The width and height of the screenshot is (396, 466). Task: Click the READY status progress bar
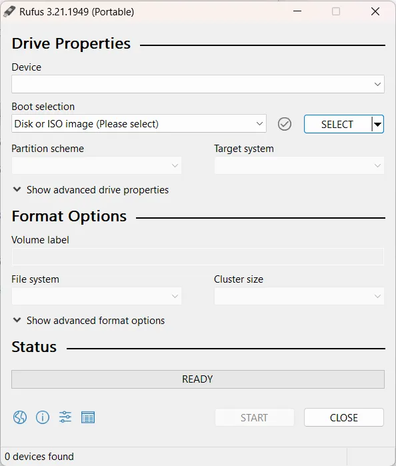click(198, 379)
